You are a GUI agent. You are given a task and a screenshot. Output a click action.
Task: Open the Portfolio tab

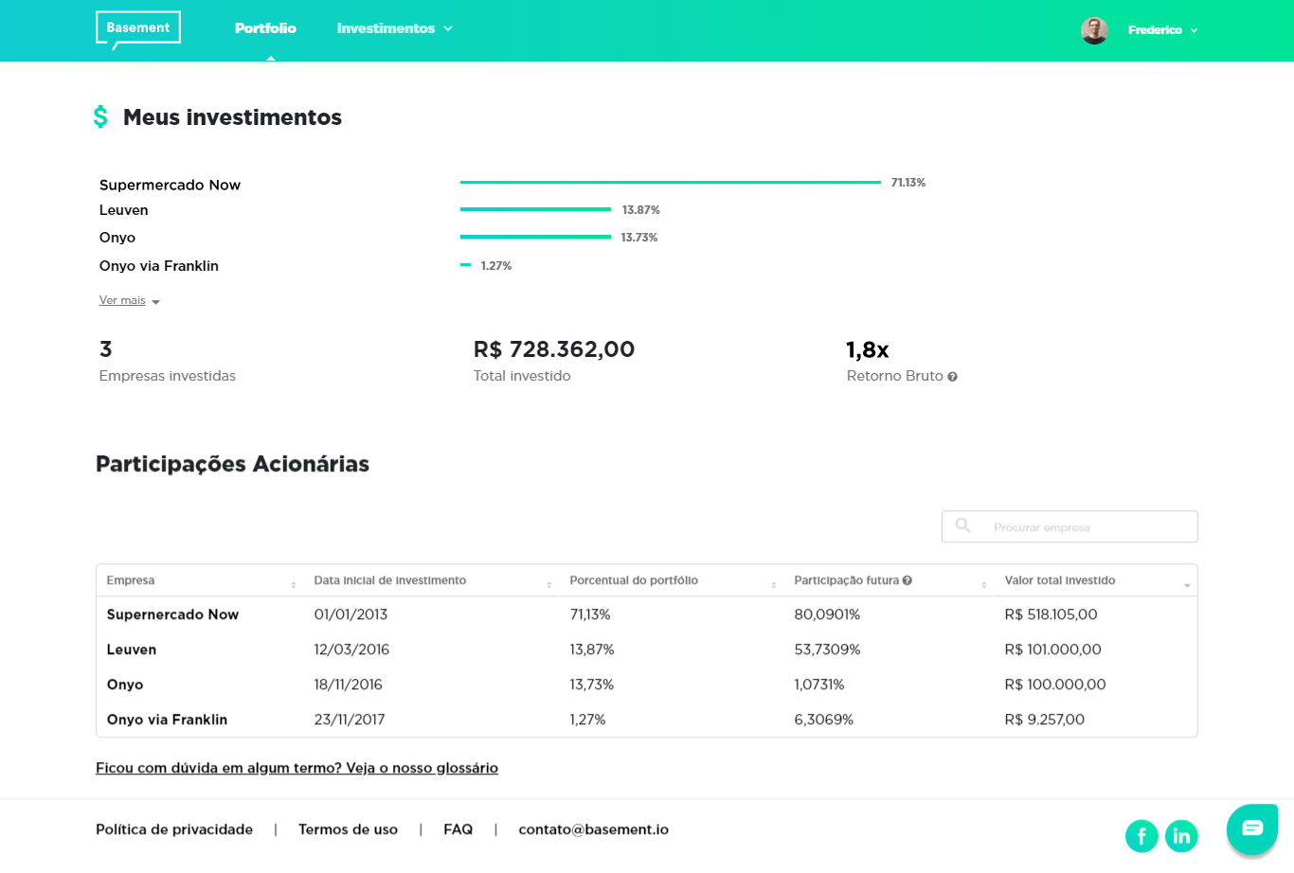click(x=265, y=28)
